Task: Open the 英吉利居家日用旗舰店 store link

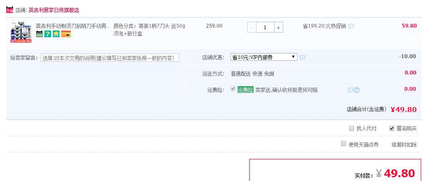Action: (54, 10)
